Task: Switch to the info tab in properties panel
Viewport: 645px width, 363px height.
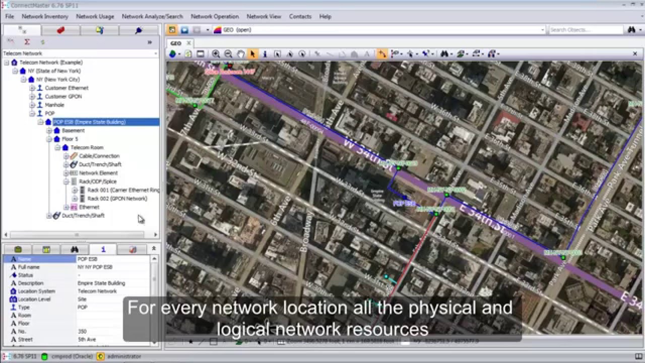Action: pyautogui.click(x=103, y=249)
